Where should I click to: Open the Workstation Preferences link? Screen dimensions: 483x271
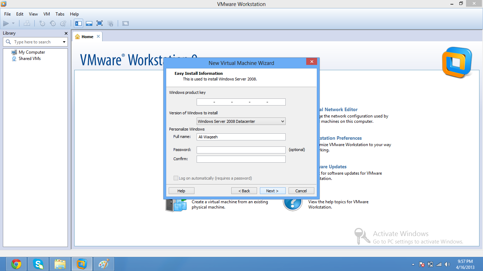click(x=341, y=138)
